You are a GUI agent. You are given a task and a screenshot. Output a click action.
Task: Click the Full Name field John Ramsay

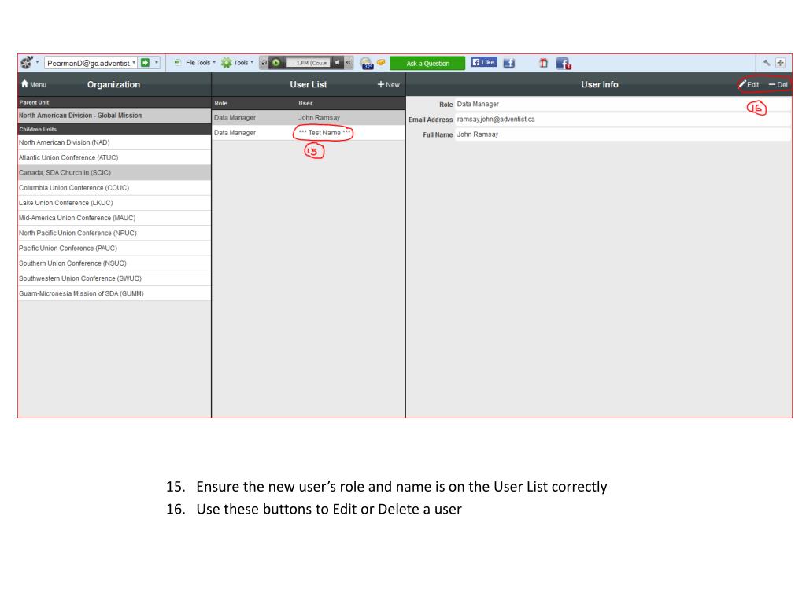[x=623, y=134]
